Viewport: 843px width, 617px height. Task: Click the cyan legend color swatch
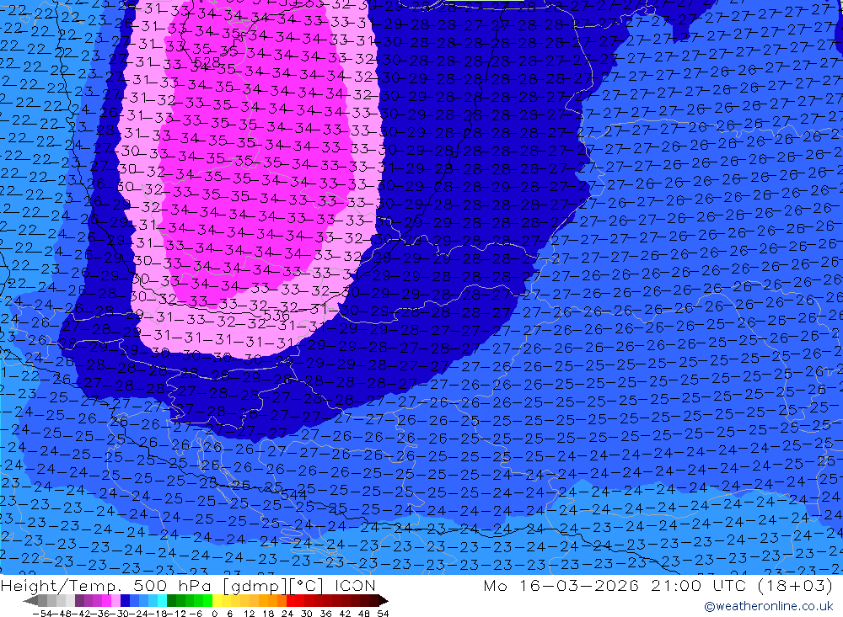tap(162, 600)
